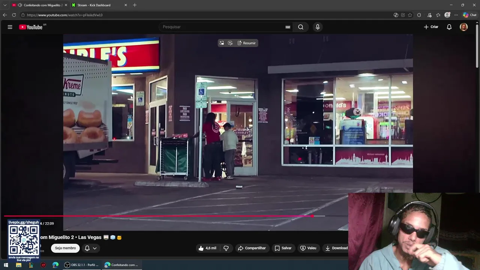Screen dimensions: 480x270
Task: Close the Kick Dashboard tab
Action: click(126, 5)
